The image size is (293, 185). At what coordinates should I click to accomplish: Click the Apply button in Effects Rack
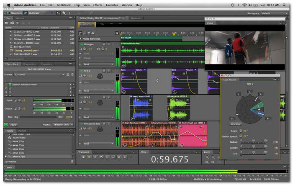[x=13, y=125]
